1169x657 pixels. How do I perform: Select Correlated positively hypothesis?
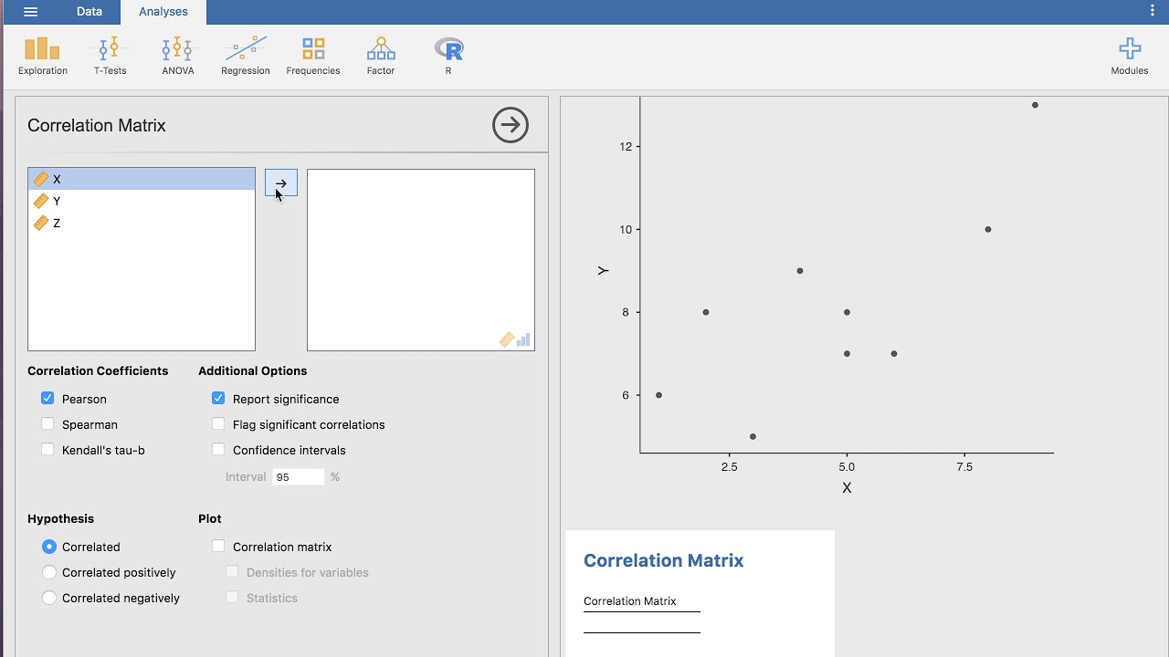point(49,572)
